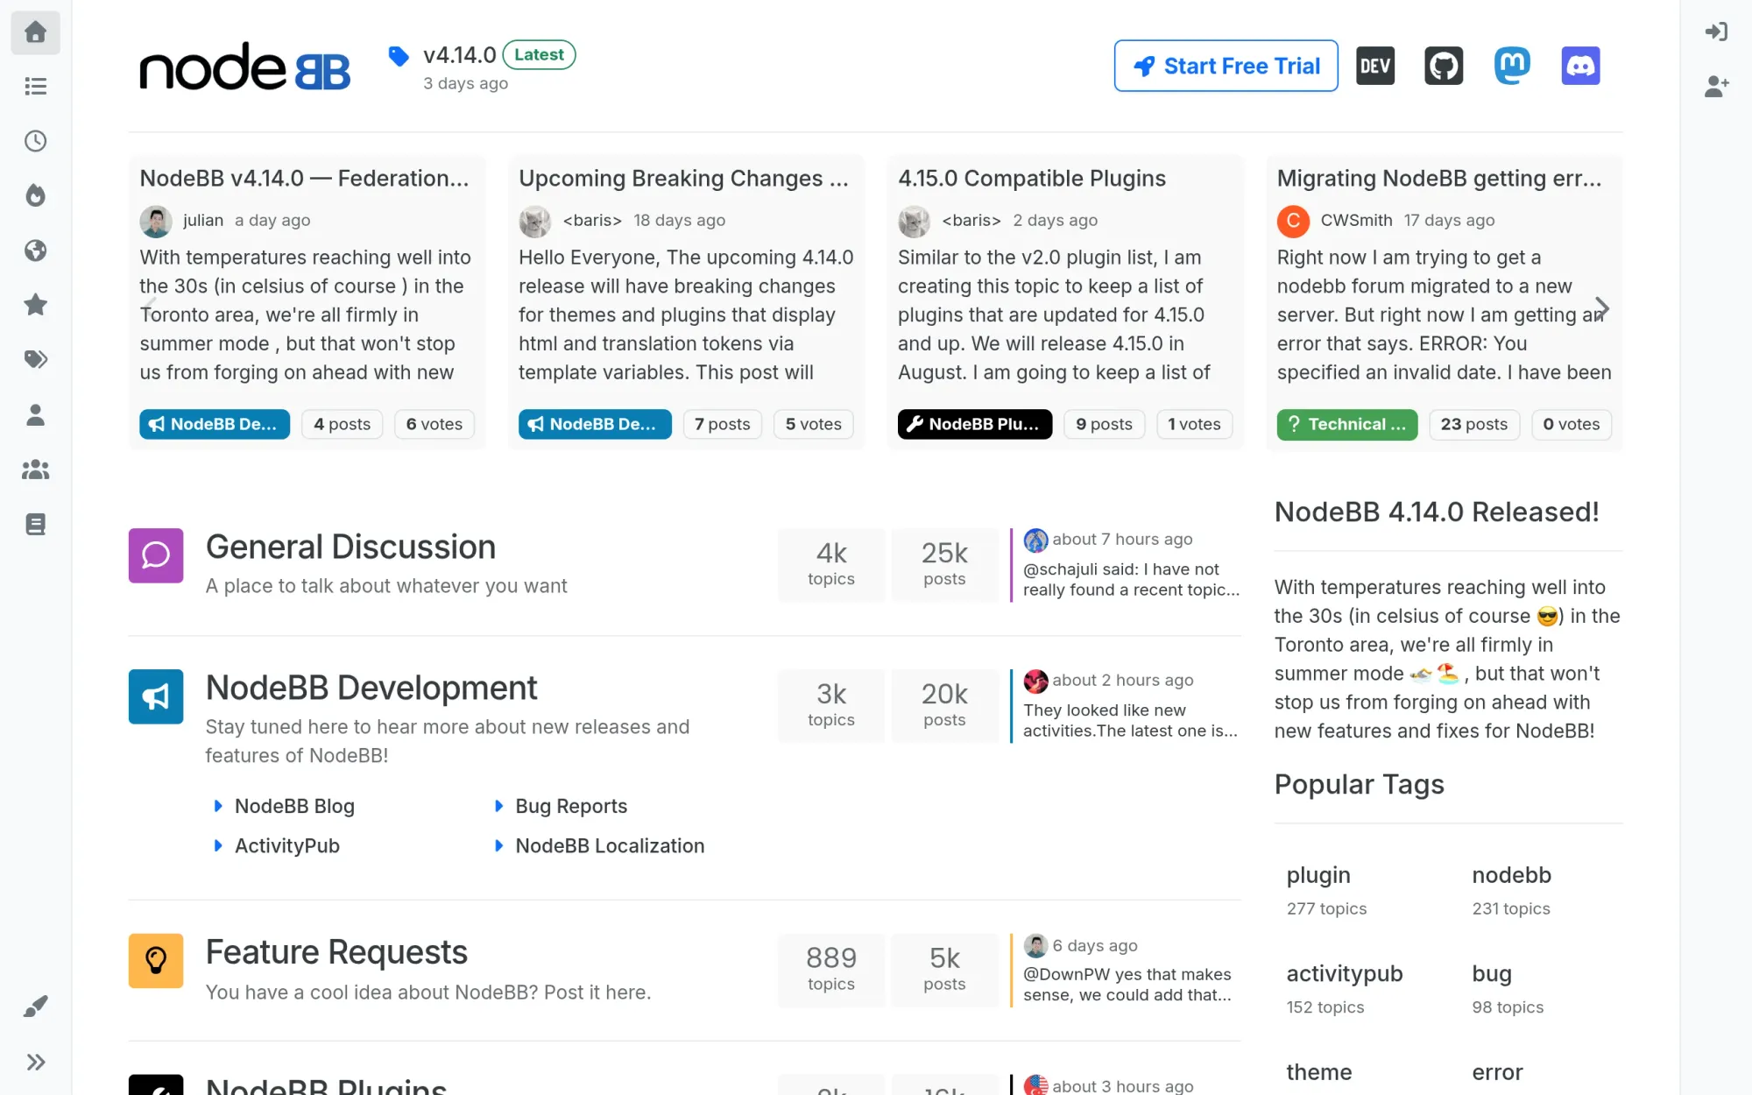Viewport: 1752px width, 1095px height.
Task: Click the 6 votes badge
Action: coord(434,424)
